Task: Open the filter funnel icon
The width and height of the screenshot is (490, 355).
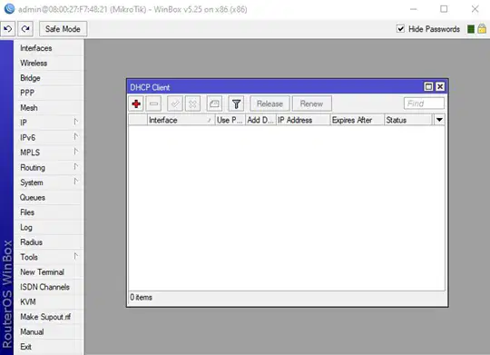Action: [x=236, y=104]
